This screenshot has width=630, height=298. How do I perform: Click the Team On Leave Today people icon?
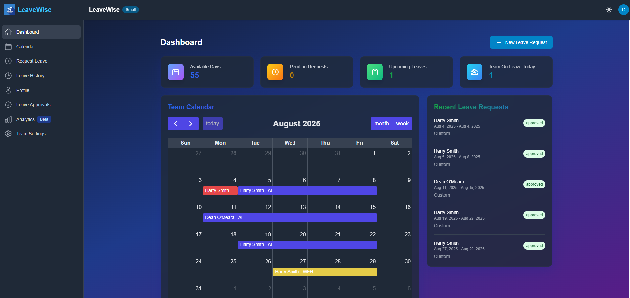[x=474, y=72]
